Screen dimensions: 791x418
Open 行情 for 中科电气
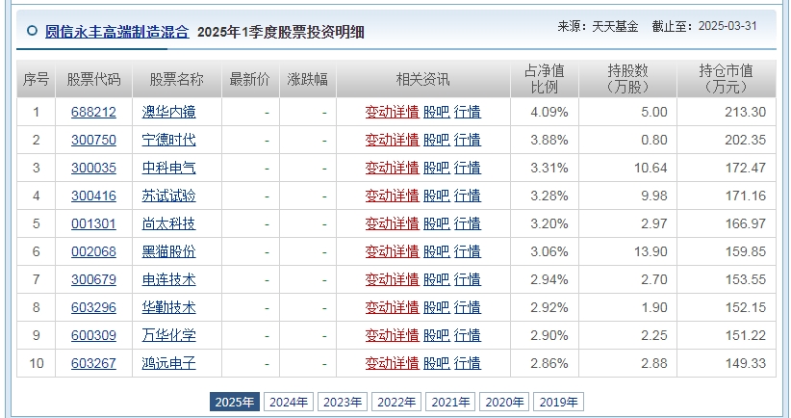pyautogui.click(x=468, y=168)
